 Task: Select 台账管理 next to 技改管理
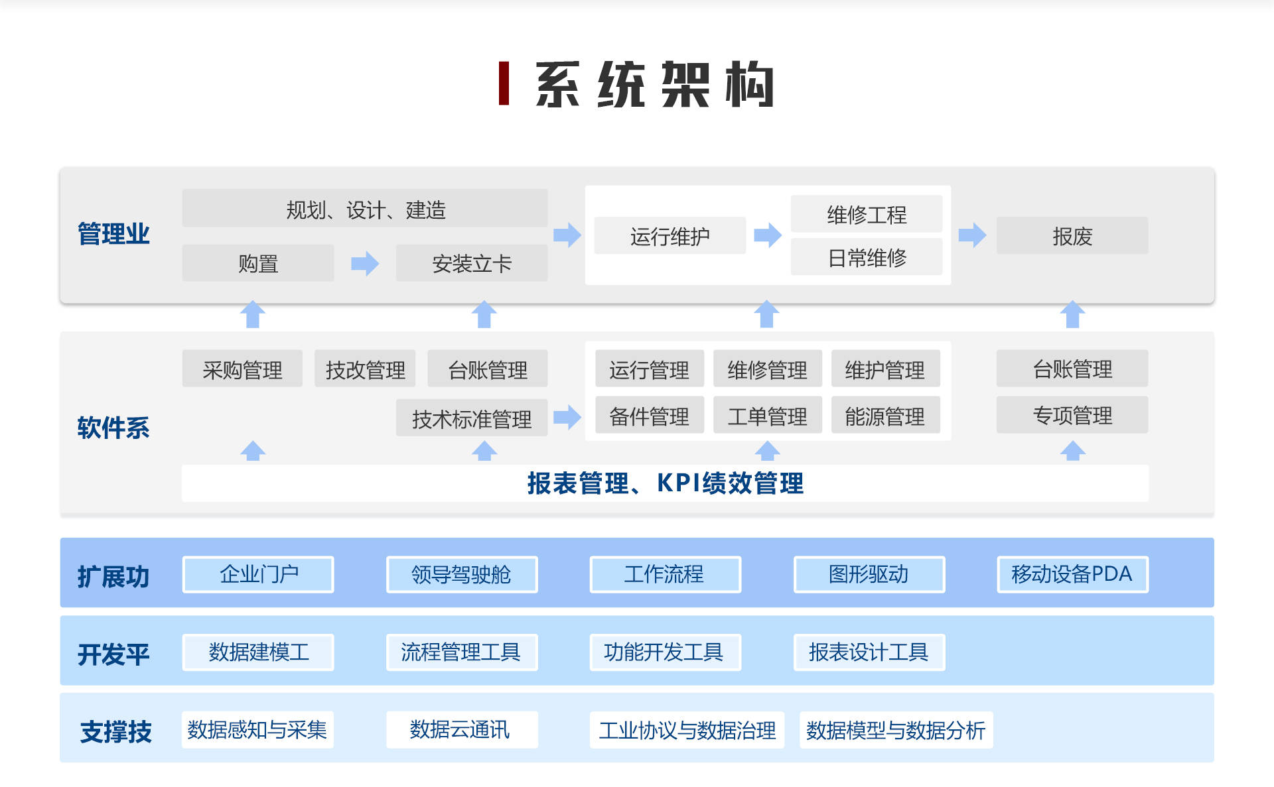coord(488,369)
